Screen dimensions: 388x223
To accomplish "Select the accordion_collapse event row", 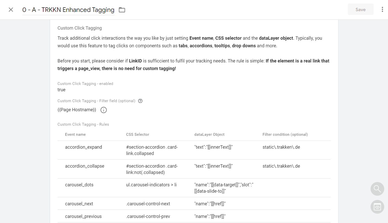I will 85,166.
